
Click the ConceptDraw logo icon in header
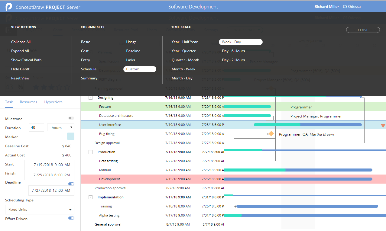(9, 6)
